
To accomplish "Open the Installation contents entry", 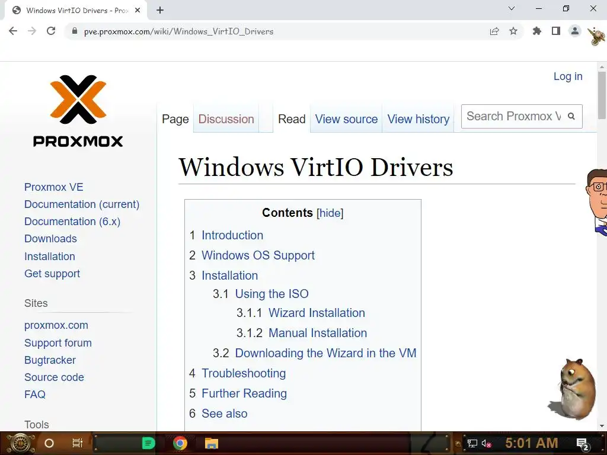I will (229, 275).
